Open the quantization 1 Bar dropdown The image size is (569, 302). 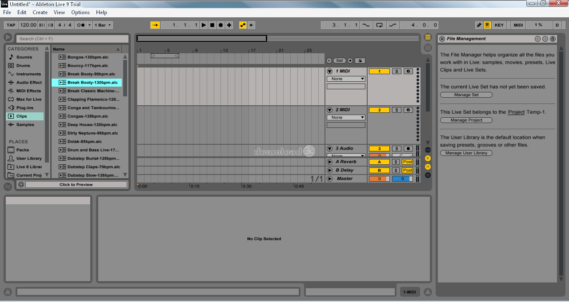[103, 25]
